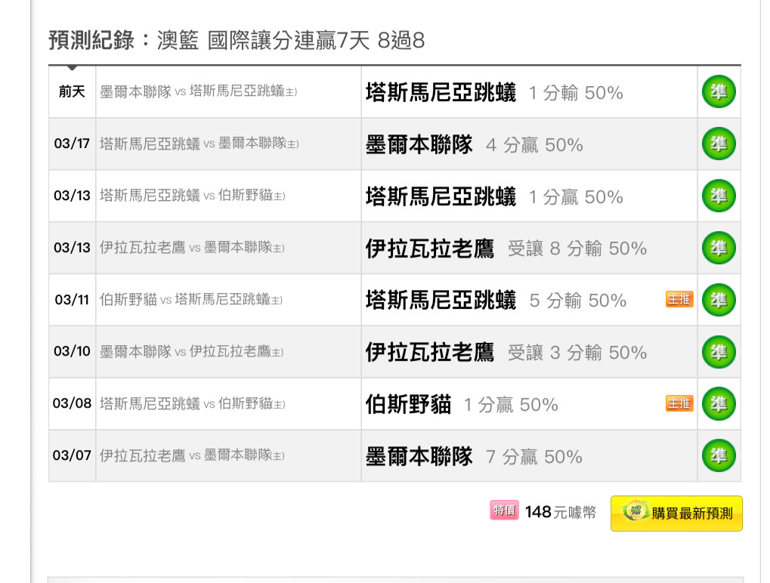Click the 準 icon in the 03/07 row
770x583 pixels.
tap(719, 455)
